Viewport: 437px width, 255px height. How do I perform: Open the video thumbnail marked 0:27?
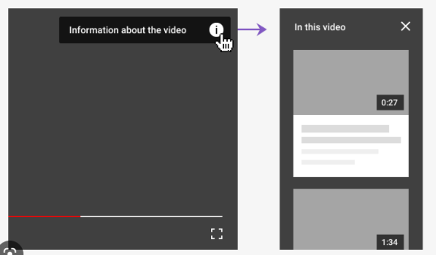coord(351,82)
